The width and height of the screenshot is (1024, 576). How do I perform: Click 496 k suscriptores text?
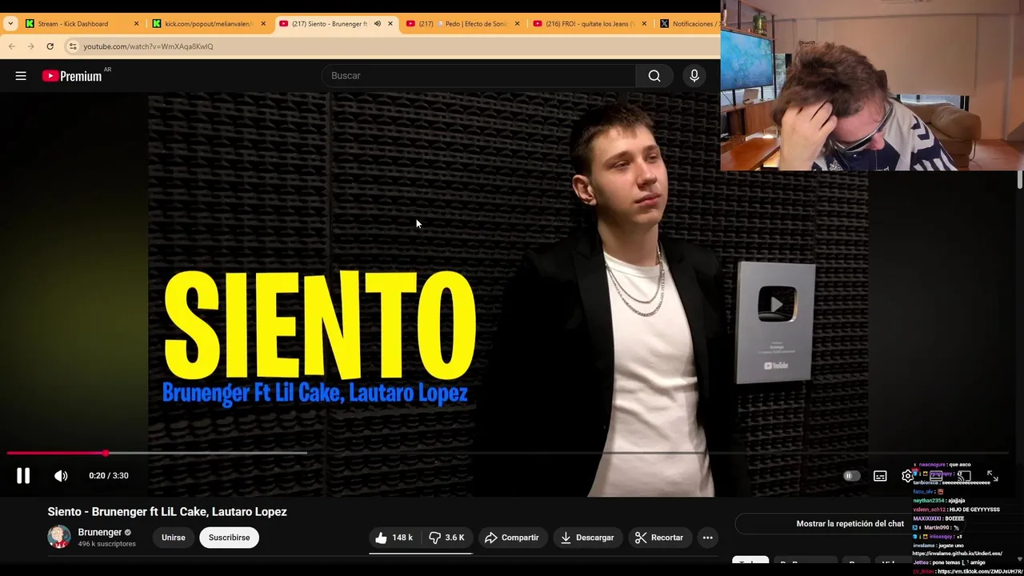click(106, 544)
